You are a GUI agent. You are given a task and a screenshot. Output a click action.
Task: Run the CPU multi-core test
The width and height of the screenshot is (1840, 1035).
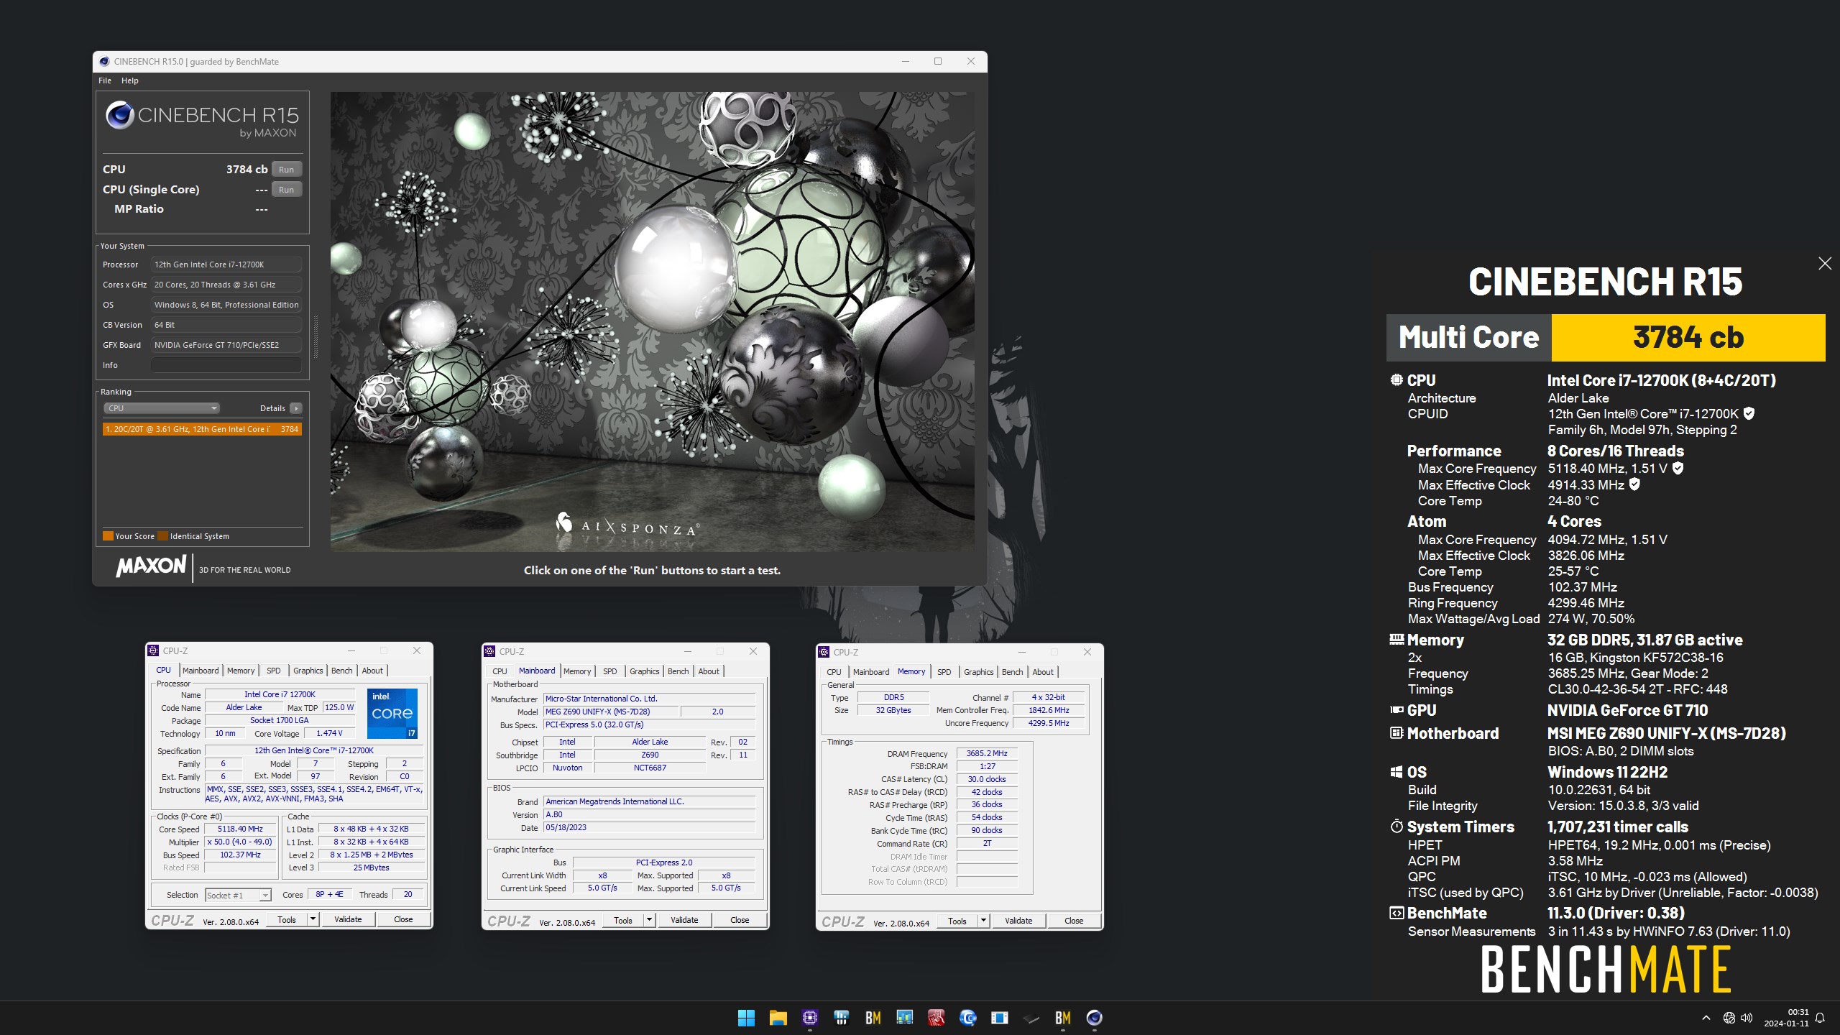point(286,170)
